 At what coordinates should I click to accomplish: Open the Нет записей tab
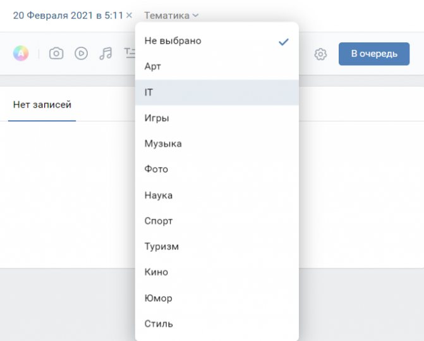[42, 104]
